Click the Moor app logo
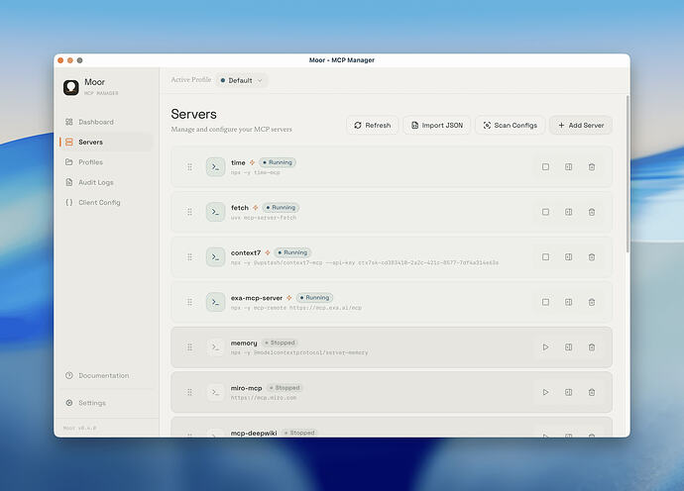684x491 pixels. click(x=71, y=87)
